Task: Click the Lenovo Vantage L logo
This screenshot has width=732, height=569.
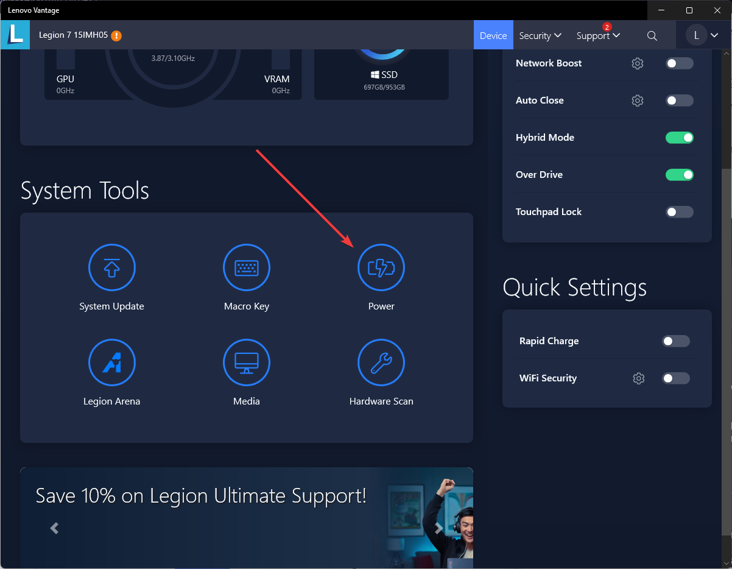Action: pos(15,35)
